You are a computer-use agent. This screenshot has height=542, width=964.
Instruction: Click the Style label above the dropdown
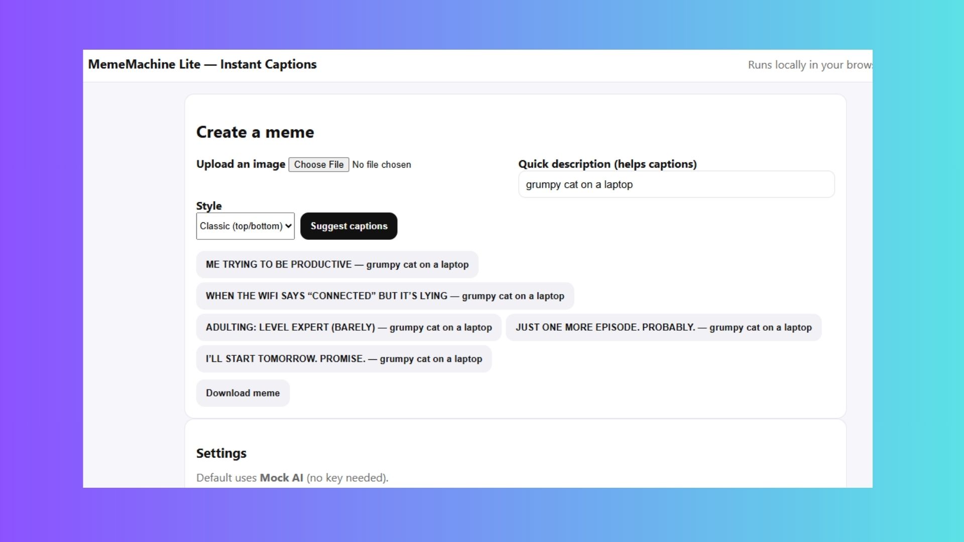click(x=208, y=206)
